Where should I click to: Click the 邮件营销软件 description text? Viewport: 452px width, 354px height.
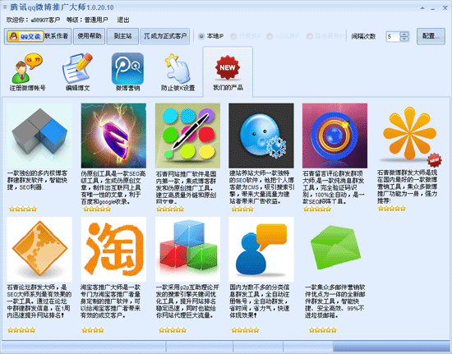pos(335,301)
